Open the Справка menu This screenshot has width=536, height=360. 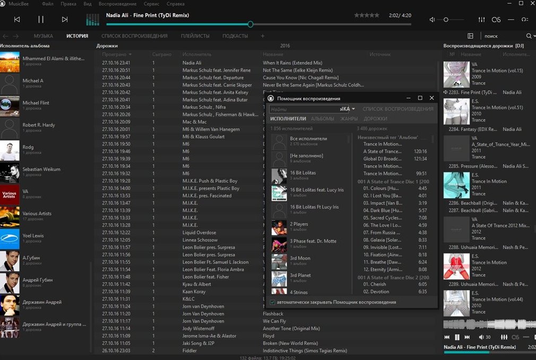pos(175,4)
